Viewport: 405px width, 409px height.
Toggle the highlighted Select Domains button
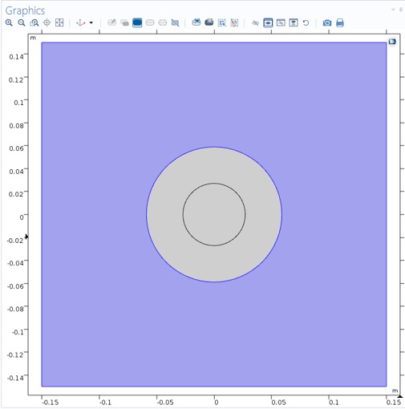[x=137, y=22]
